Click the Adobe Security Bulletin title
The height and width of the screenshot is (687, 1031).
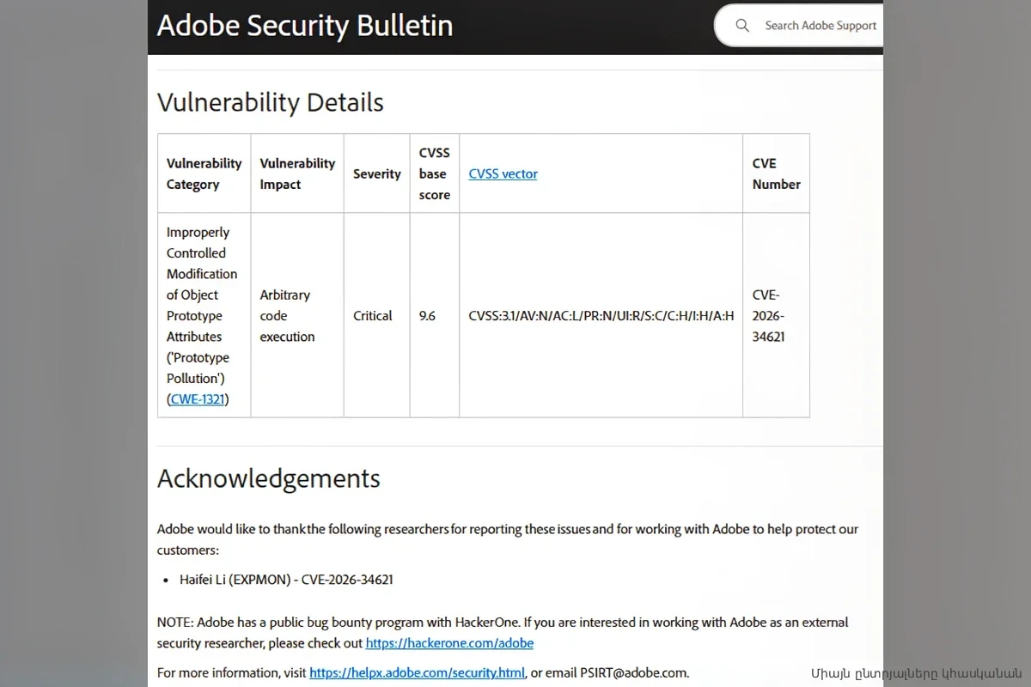304,26
